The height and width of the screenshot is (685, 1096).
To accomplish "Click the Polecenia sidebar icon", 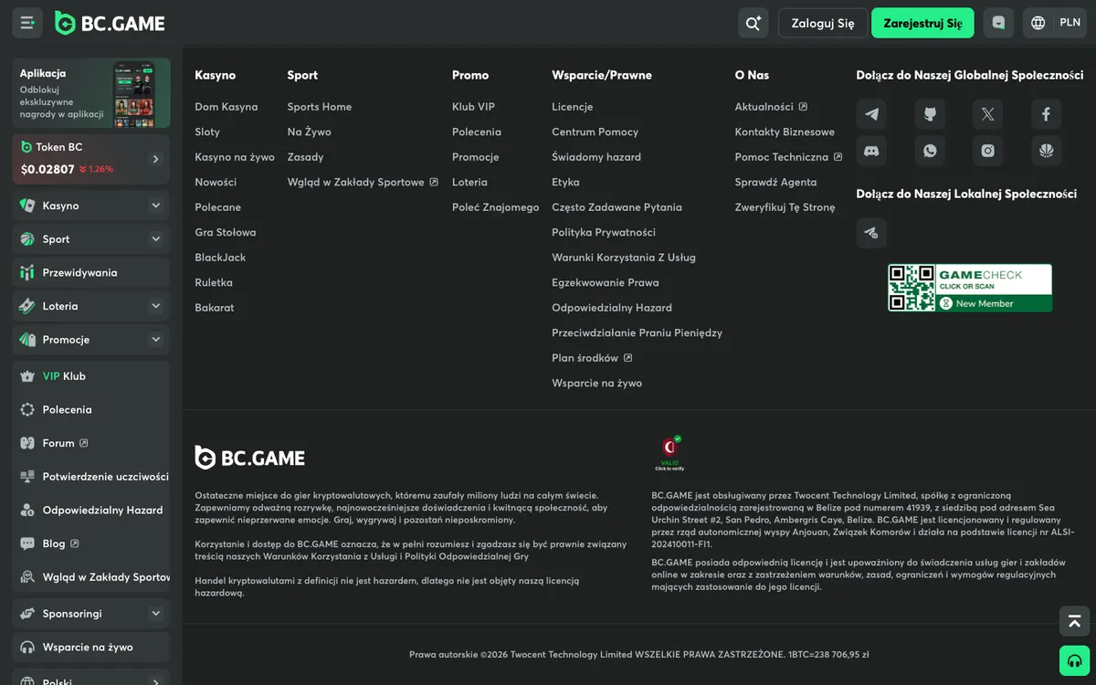I will pyautogui.click(x=27, y=409).
